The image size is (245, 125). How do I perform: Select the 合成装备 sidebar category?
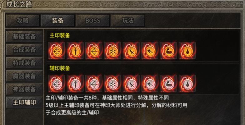coord(24,50)
